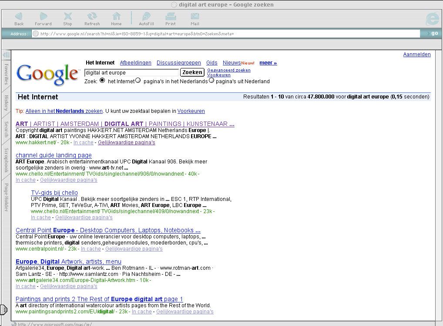
Task: Click "Gelijkwaardige pagina's" for centralpoint.nl result
Action: [134, 249]
